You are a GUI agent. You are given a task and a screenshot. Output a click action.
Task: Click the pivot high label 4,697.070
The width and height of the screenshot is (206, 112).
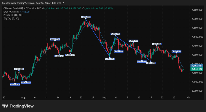pos(86,17)
